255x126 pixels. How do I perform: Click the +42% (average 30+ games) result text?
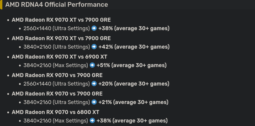pyautogui.click(x=134, y=47)
